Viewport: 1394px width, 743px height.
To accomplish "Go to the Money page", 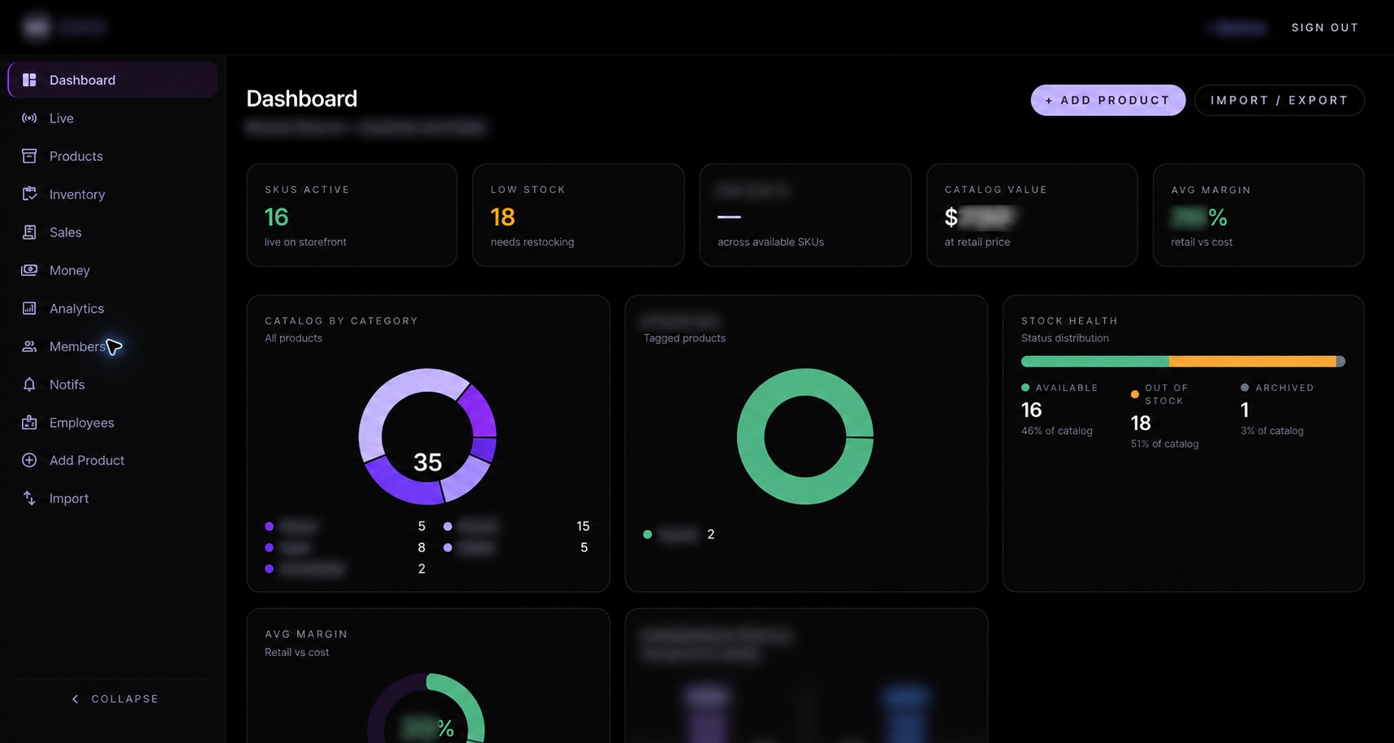I will pyautogui.click(x=113, y=270).
